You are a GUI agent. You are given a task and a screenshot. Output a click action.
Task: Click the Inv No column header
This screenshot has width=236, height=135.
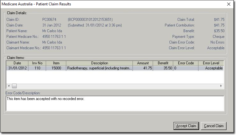coord(37,63)
